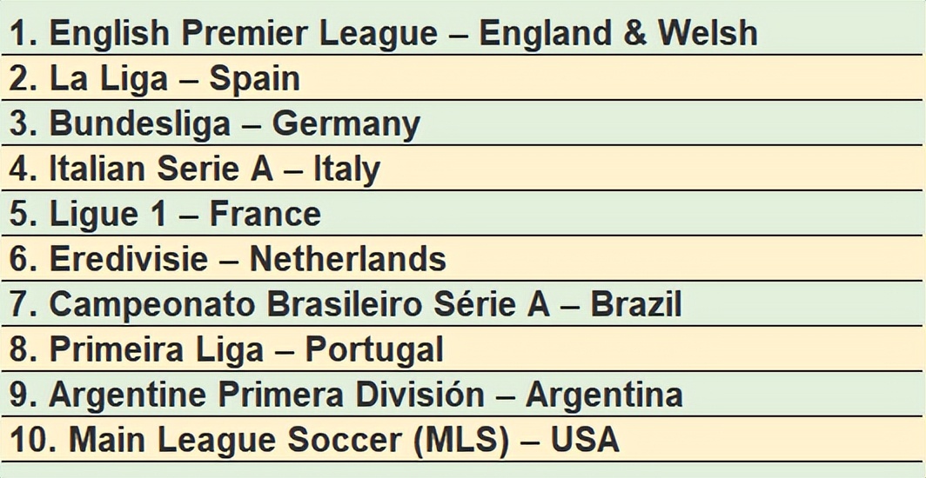Click the Argentine Primera División name

[x=266, y=395]
